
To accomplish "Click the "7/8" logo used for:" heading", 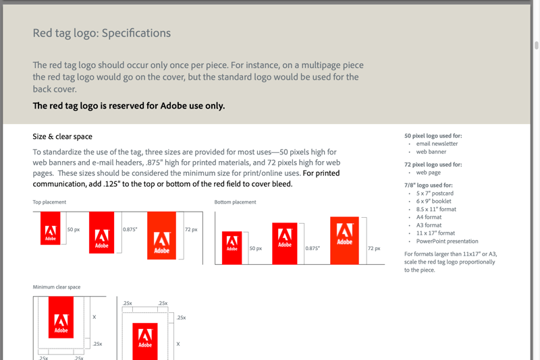I will pos(429,185).
